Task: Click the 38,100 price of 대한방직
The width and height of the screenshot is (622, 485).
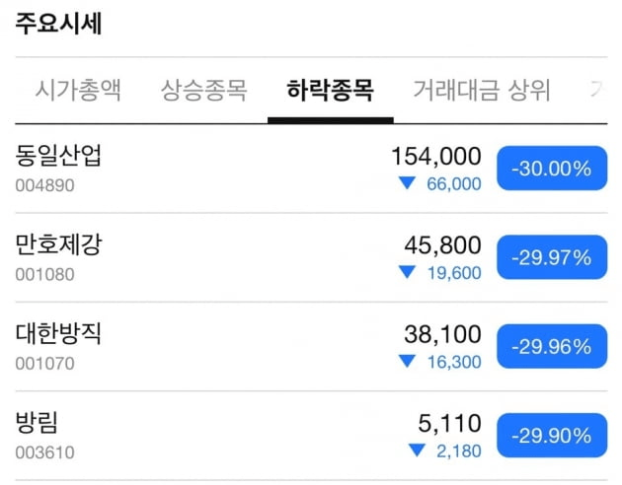Action: pyautogui.click(x=442, y=334)
